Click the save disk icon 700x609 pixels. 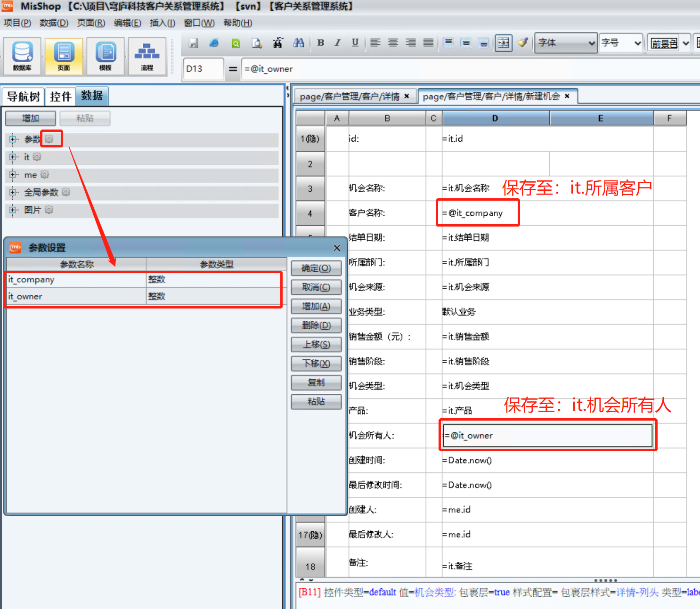click(193, 43)
